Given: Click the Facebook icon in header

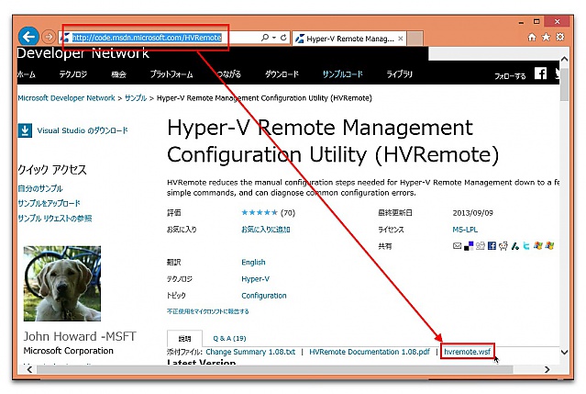Looking at the screenshot, I should tap(540, 73).
